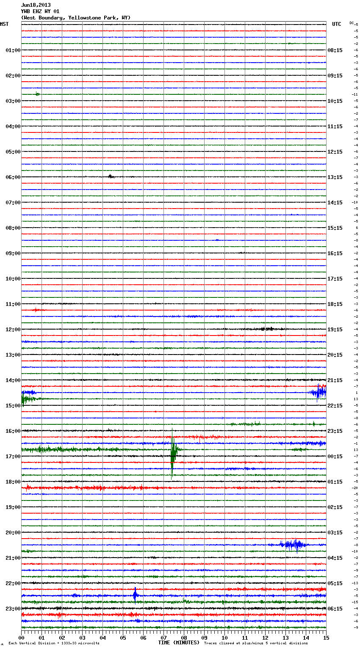Click the small black event on 06:00 trace
Viewport: 360px width, 649px height.
[x=111, y=176]
